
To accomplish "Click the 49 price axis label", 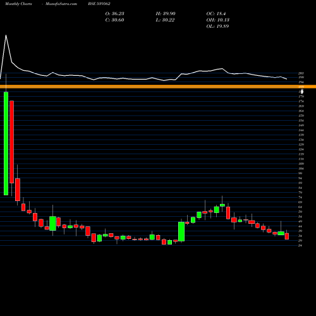I will point(300,221).
